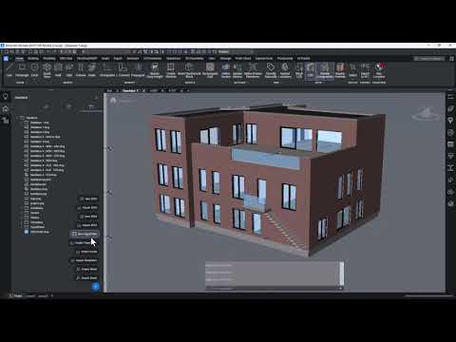Open the View ribbon tab

click(212, 59)
